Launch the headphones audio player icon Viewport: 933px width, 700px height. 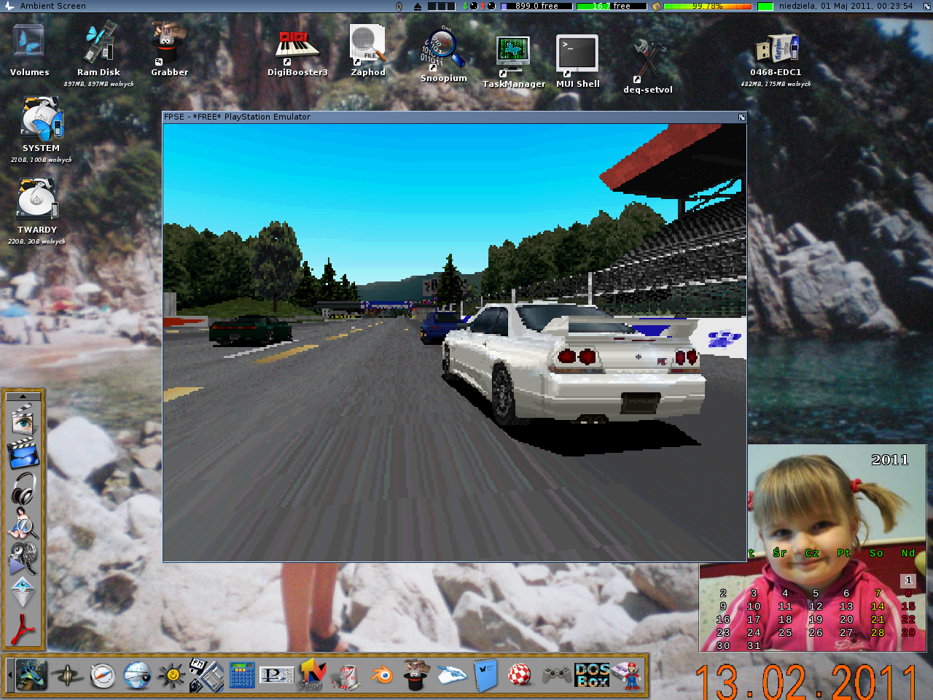click(x=23, y=489)
